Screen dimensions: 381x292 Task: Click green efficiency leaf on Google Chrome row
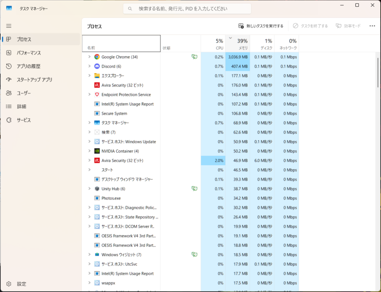[194, 57]
